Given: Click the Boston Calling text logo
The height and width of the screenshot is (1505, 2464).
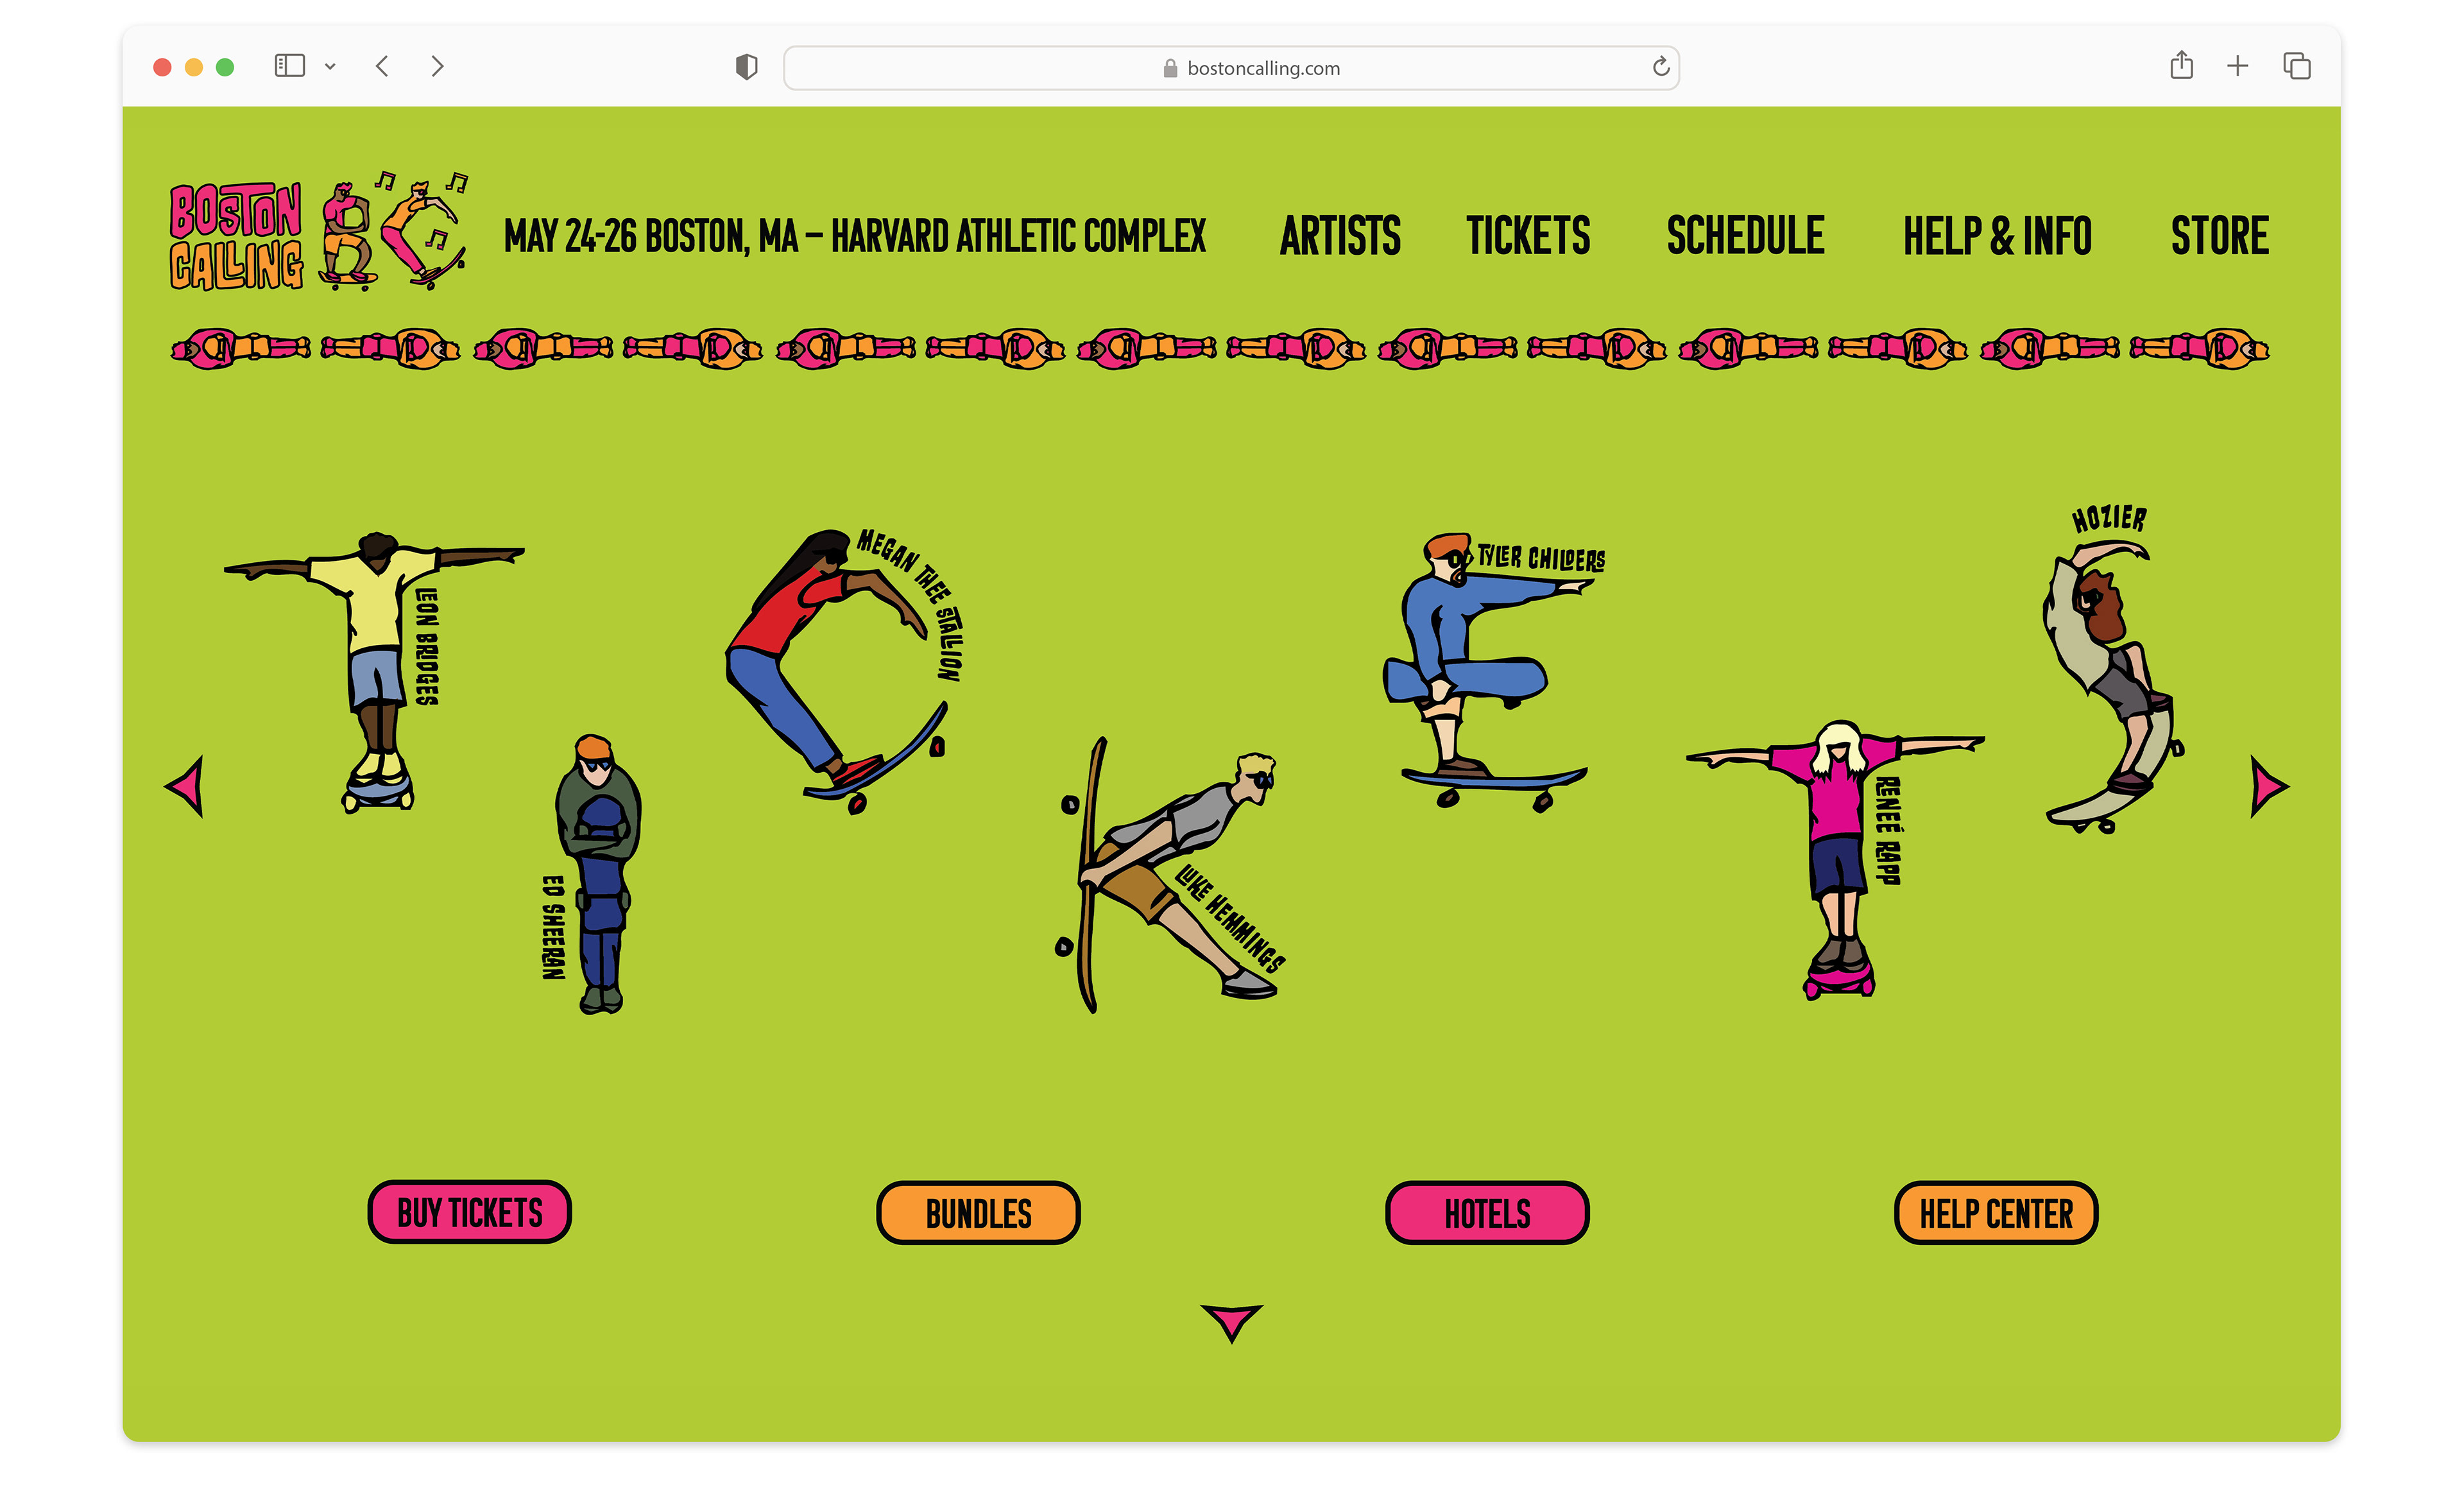Looking at the screenshot, I should [x=236, y=236].
